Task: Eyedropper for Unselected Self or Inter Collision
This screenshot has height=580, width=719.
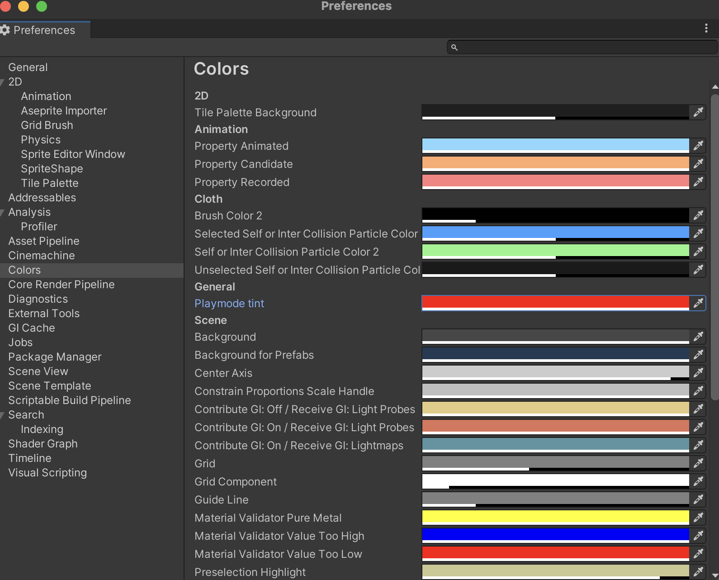Action: 698,270
